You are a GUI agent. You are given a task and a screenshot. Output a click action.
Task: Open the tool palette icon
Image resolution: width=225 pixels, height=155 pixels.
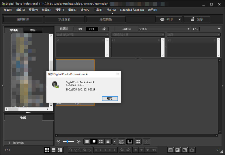coord(170,150)
